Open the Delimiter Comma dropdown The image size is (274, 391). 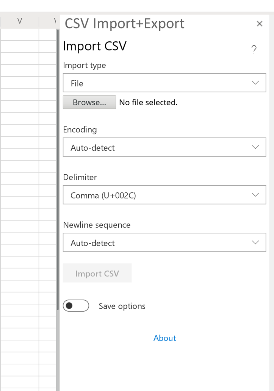tap(164, 195)
